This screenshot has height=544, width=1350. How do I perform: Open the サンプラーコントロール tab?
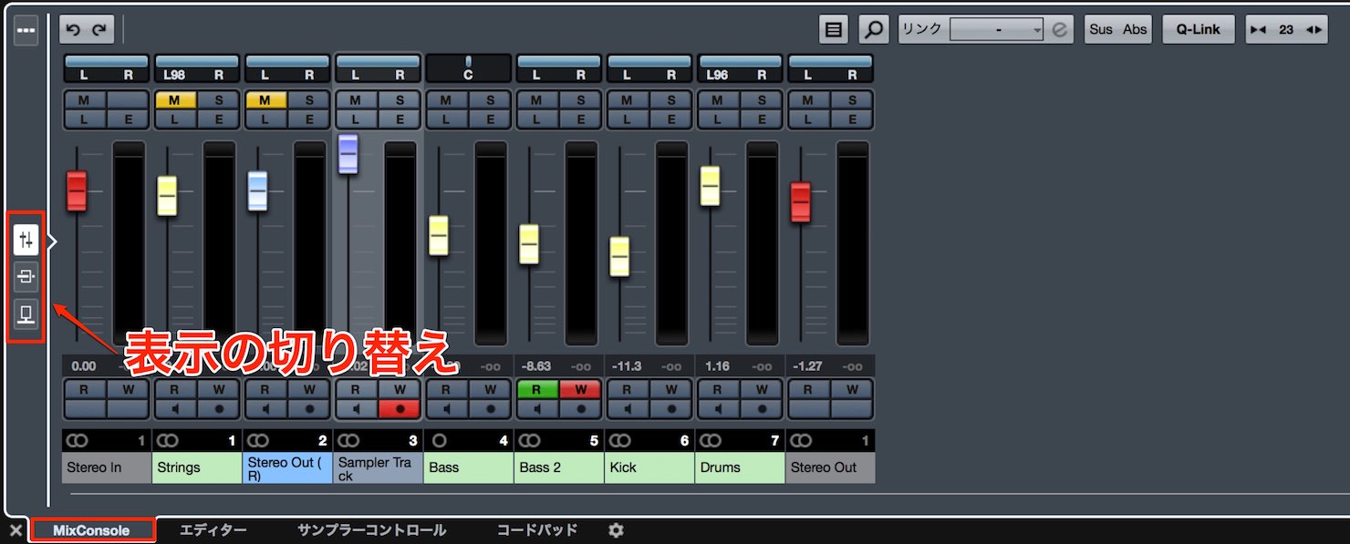[372, 529]
